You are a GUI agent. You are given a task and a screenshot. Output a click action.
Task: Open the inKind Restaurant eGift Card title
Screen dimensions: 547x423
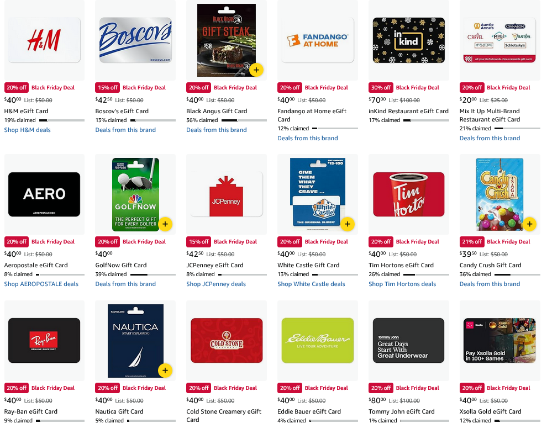click(x=408, y=111)
